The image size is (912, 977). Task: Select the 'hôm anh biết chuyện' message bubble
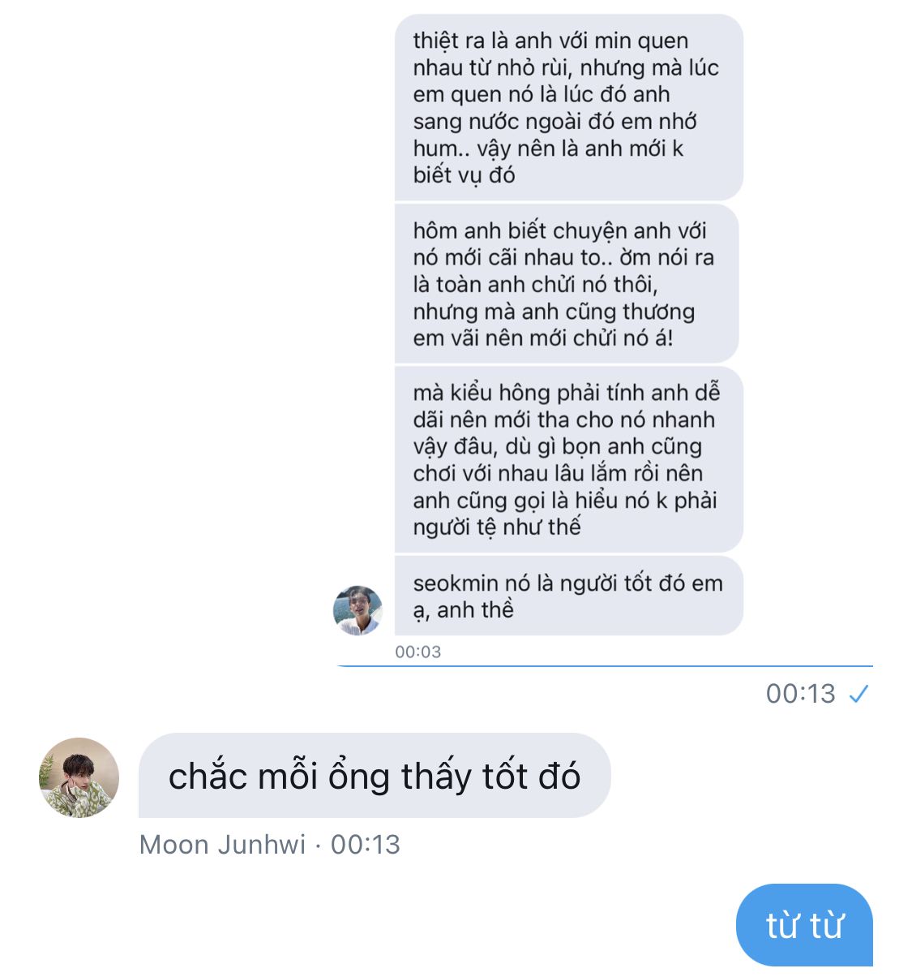pyautogui.click(x=567, y=284)
